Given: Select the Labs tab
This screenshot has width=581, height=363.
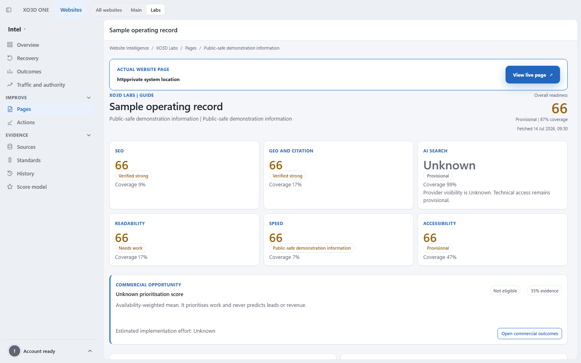Looking at the screenshot, I should tap(156, 10).
